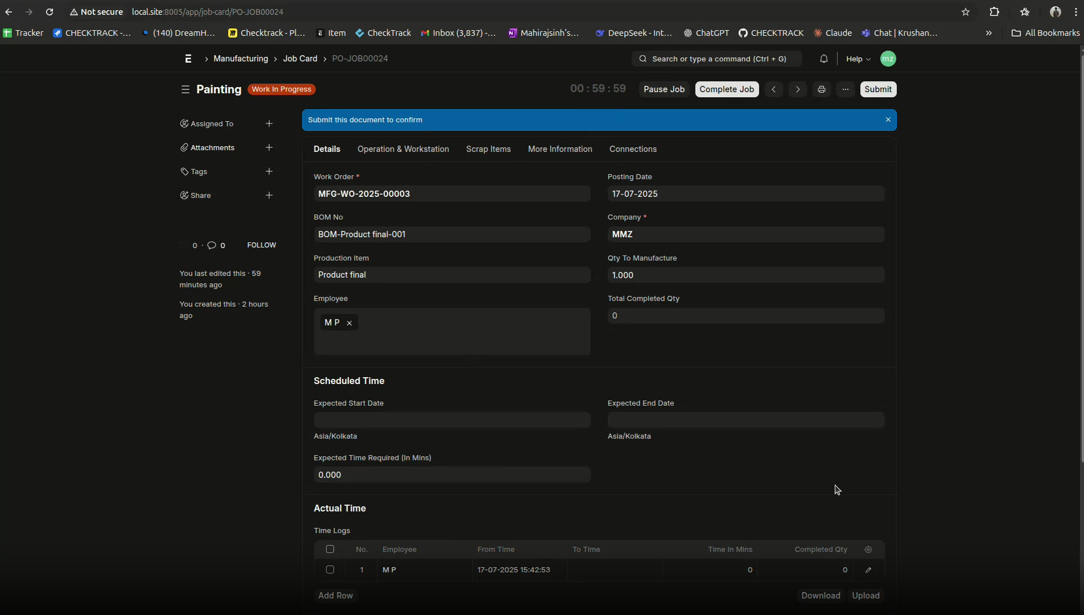Open the three-dots more actions menu
Screen dimensions: 1084x615
pyautogui.click(x=845, y=89)
